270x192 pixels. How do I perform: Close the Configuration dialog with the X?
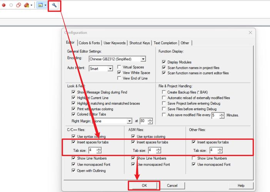250,33
